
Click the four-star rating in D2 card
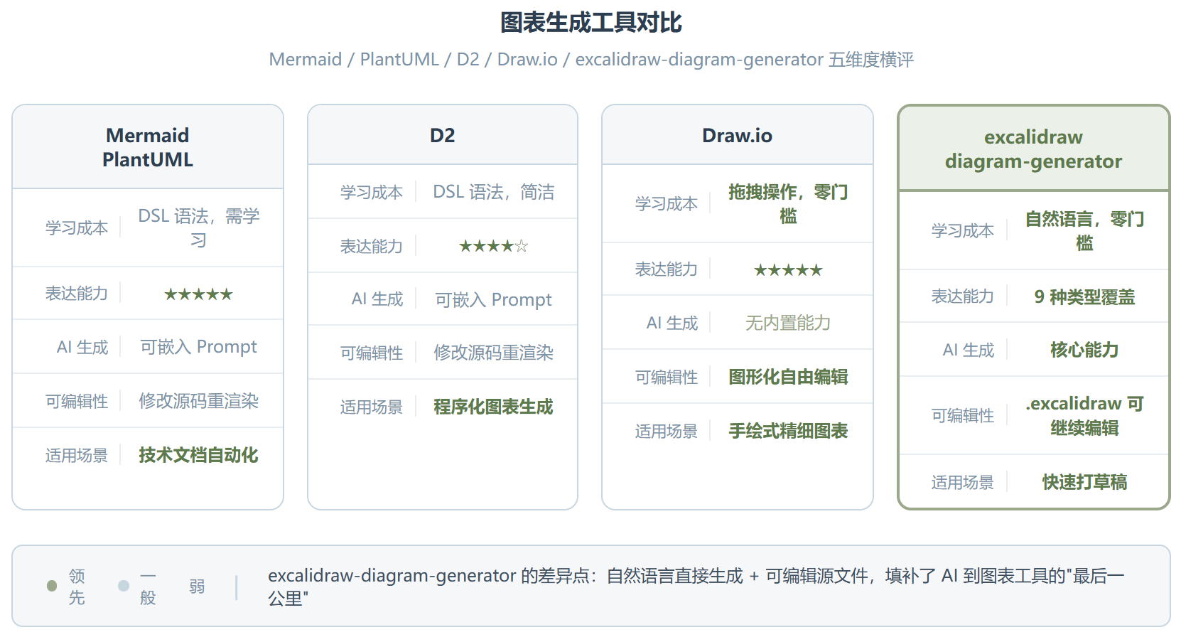point(494,246)
